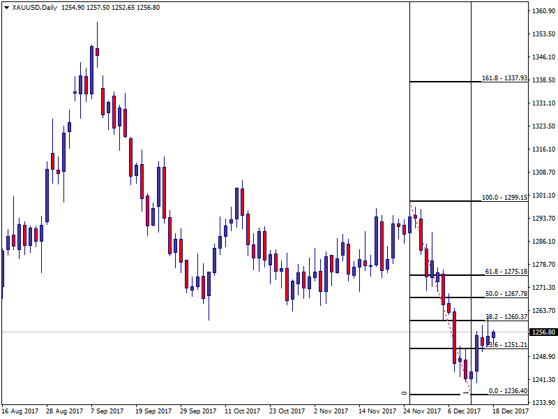The width and height of the screenshot is (558, 419).
Task: Click the 61.8 - 1275.18 Fibonacci label
Action: 506,271
